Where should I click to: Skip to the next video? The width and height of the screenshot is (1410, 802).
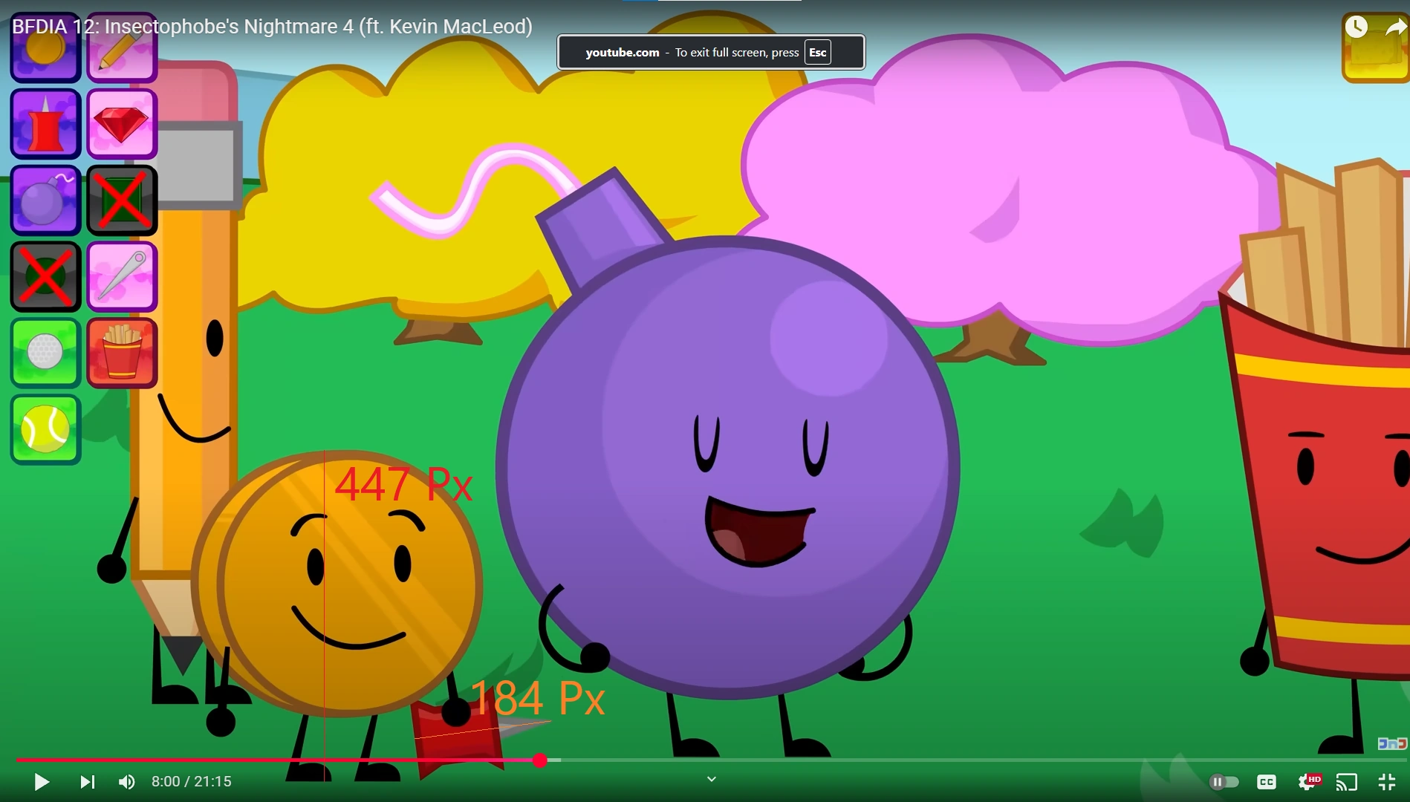[87, 782]
